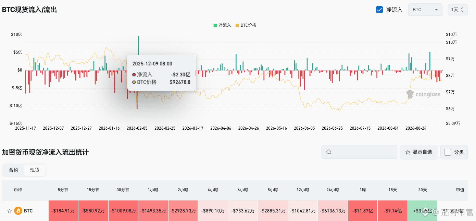
Task: Click the orange Bitcoin coin icon
Action: 18,211
